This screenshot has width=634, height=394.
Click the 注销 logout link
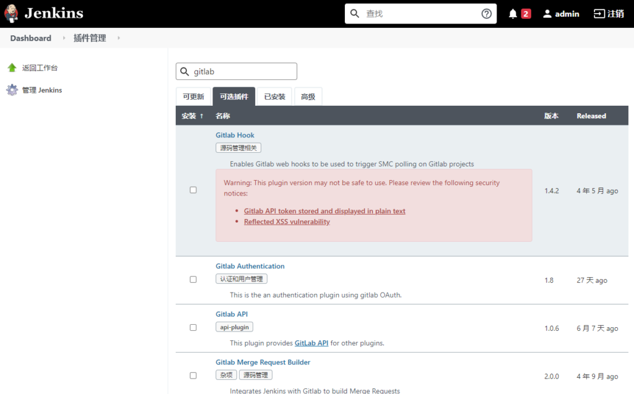click(616, 14)
